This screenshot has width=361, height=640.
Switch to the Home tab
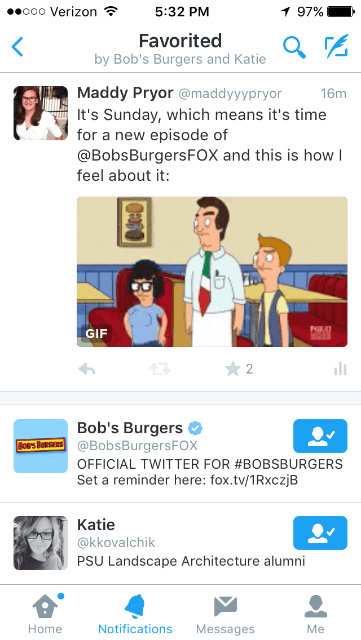pos(45,614)
